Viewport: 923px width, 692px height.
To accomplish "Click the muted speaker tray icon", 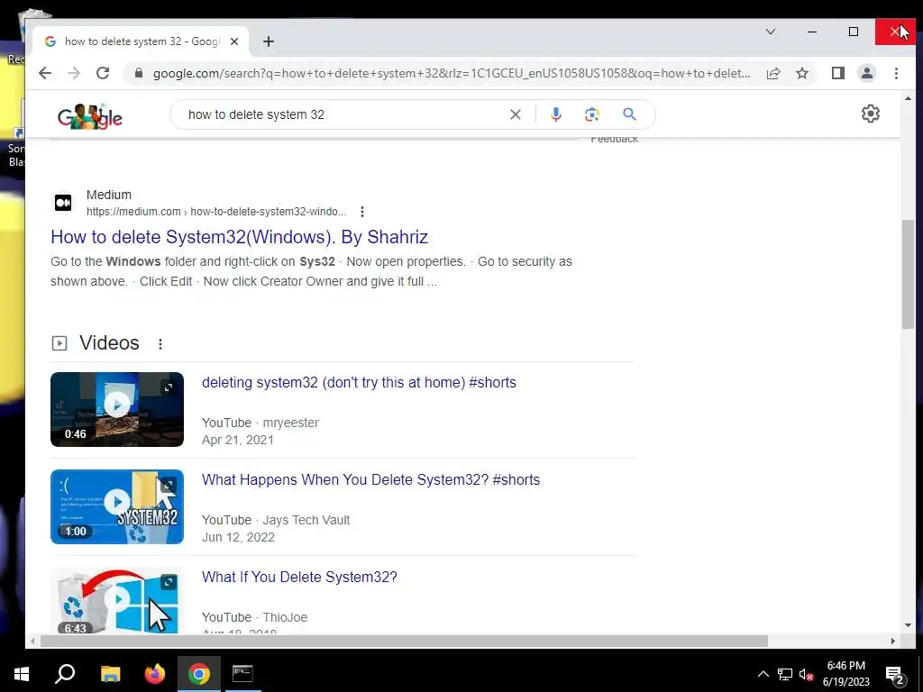I will pos(807,674).
